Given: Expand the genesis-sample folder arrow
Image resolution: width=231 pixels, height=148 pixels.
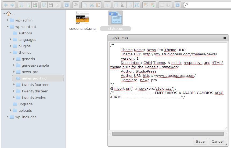Looking at the screenshot, I should (14, 65).
